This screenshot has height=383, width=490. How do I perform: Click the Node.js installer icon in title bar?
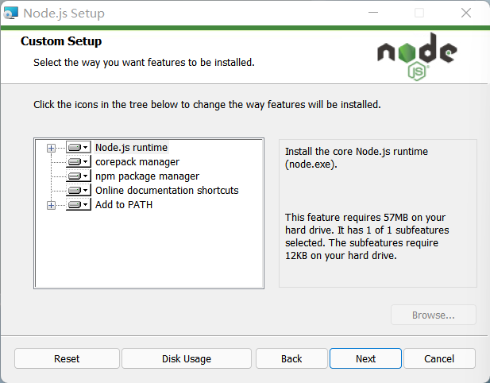click(x=12, y=13)
